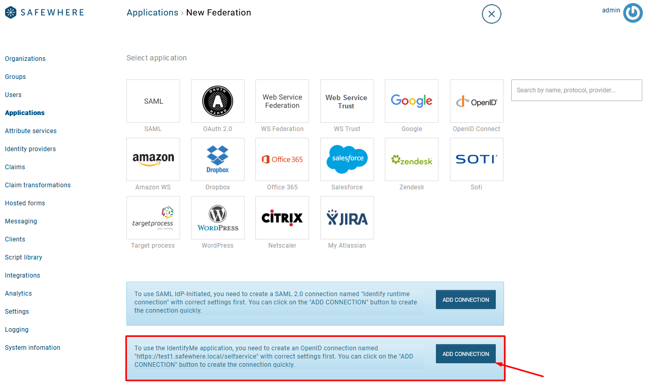The width and height of the screenshot is (649, 389).
Task: Pick the Salesforce application tile
Action: (347, 159)
